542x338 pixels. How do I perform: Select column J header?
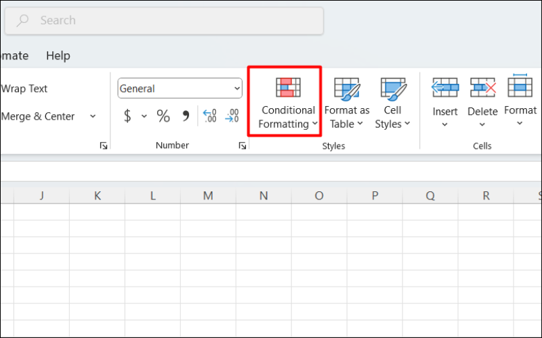click(x=41, y=195)
